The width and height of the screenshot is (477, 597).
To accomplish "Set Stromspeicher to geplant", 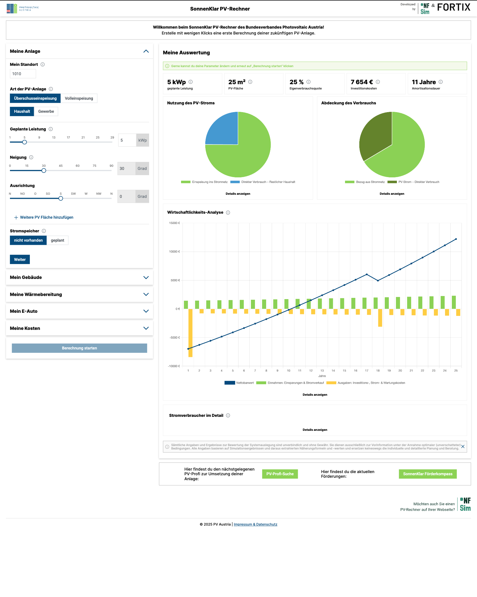I will [x=57, y=240].
